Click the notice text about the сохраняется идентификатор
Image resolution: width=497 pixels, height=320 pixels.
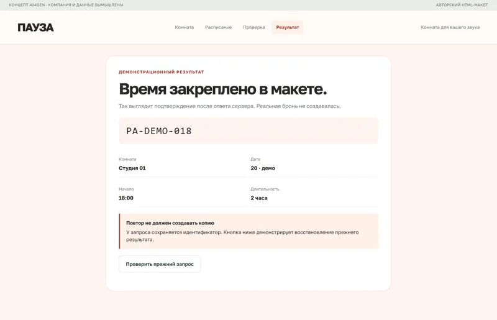pyautogui.click(x=242, y=236)
